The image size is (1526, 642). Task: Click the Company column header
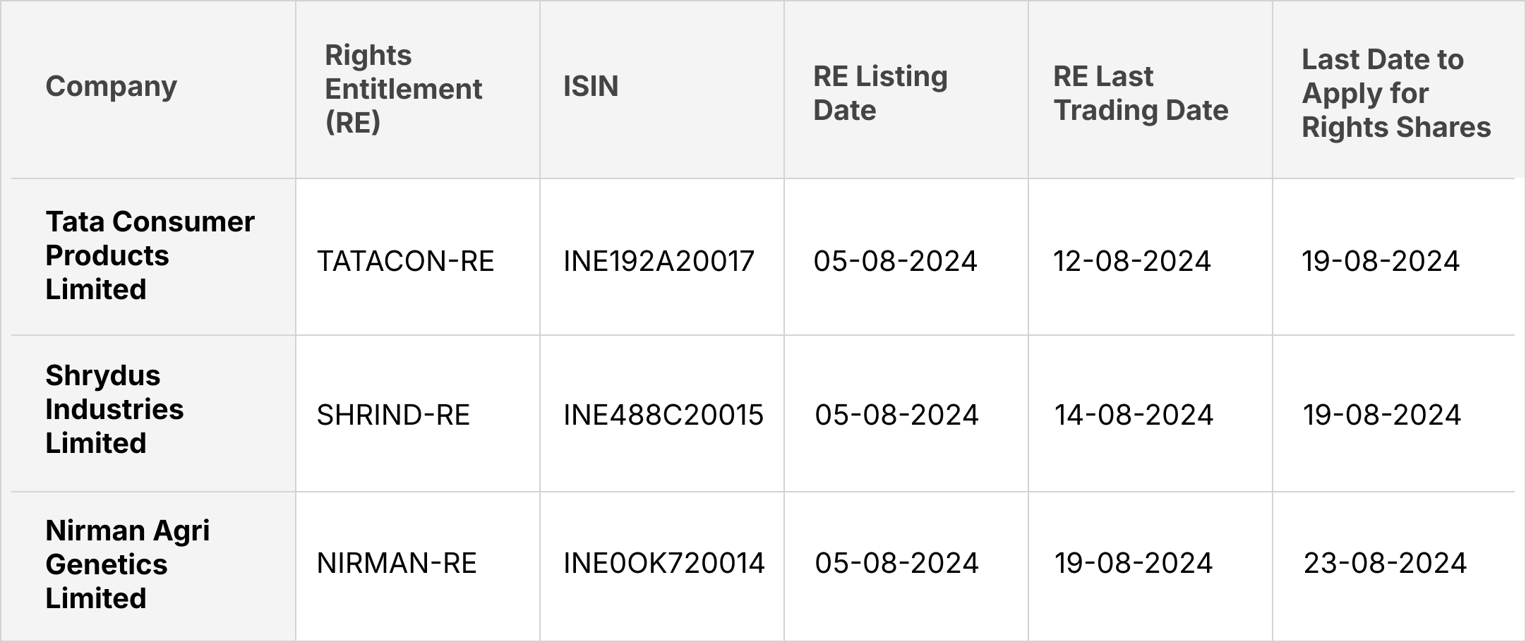click(112, 87)
